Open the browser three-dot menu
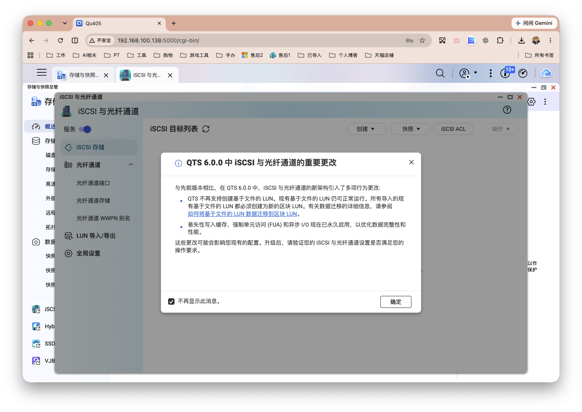The width and height of the screenshot is (582, 412). tap(550, 40)
